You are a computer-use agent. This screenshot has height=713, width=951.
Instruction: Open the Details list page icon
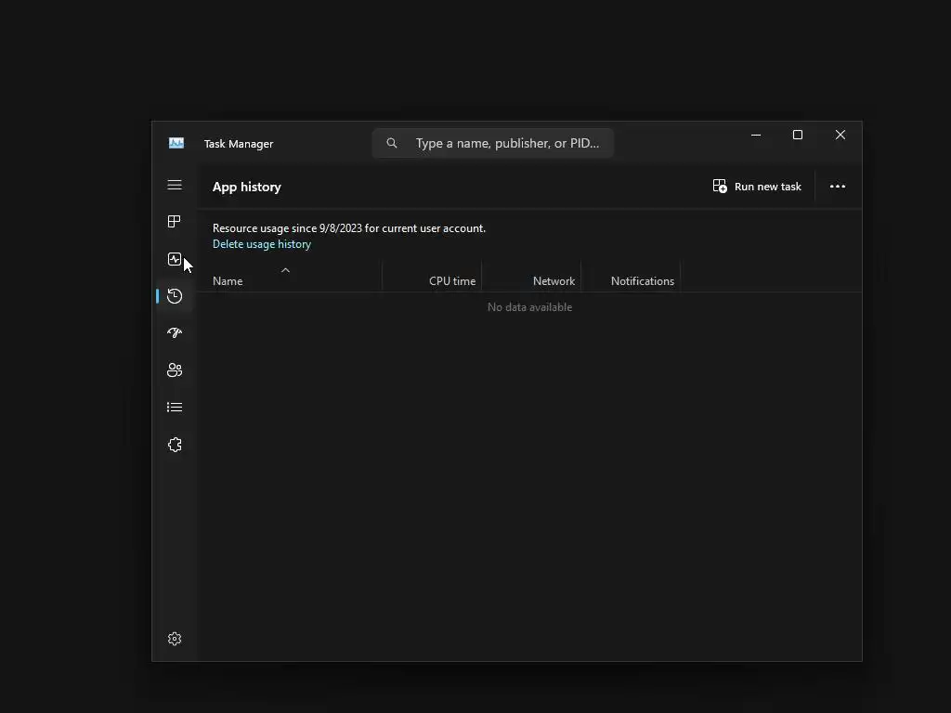click(x=174, y=407)
